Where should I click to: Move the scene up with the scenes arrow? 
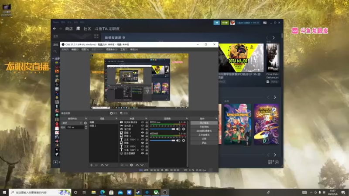(102, 165)
